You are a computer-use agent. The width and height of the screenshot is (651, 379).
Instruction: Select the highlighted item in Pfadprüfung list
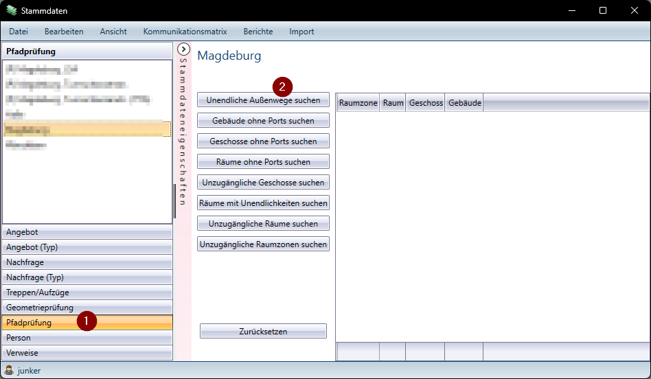pos(87,129)
